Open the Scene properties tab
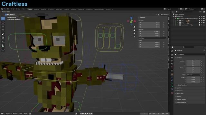 [x=172, y=64]
